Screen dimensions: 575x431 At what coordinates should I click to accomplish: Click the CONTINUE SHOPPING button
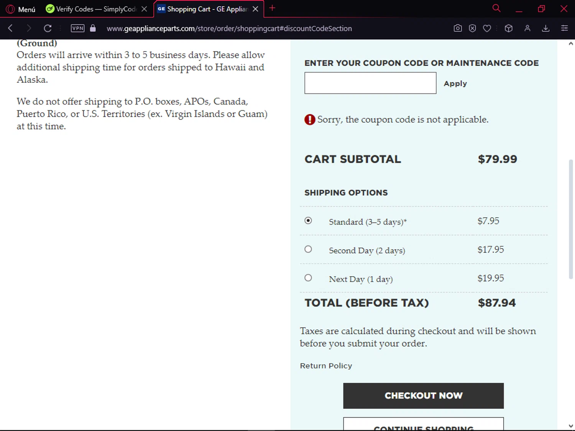[423, 424]
